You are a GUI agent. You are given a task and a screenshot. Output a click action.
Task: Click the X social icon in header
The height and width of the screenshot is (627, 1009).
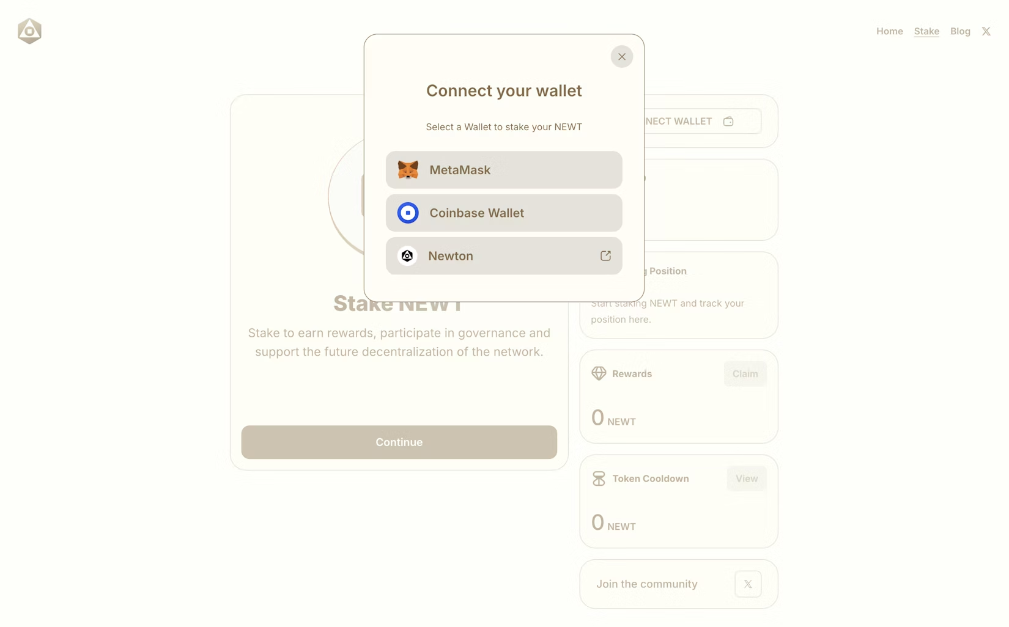(x=986, y=31)
